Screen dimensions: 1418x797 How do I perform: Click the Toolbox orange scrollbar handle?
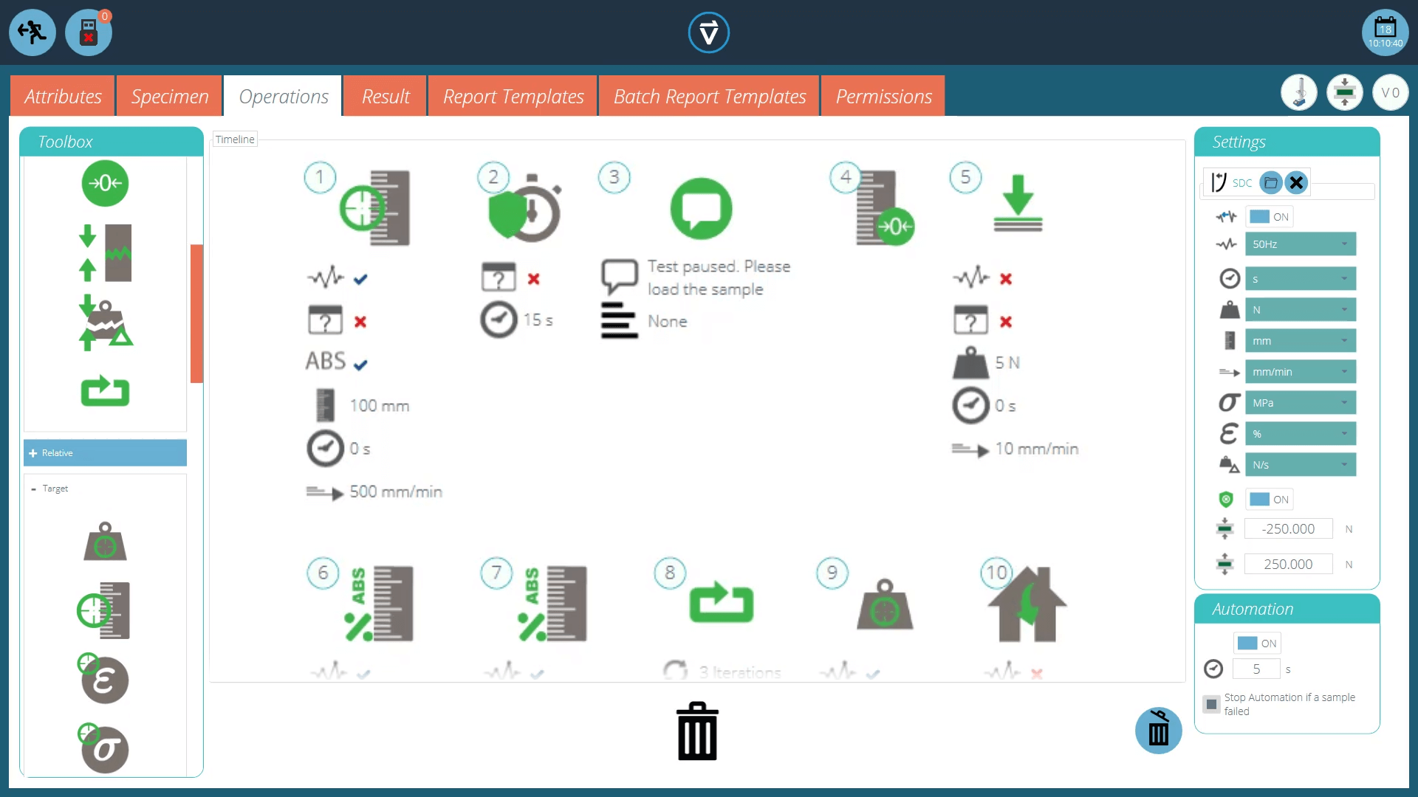(196, 314)
